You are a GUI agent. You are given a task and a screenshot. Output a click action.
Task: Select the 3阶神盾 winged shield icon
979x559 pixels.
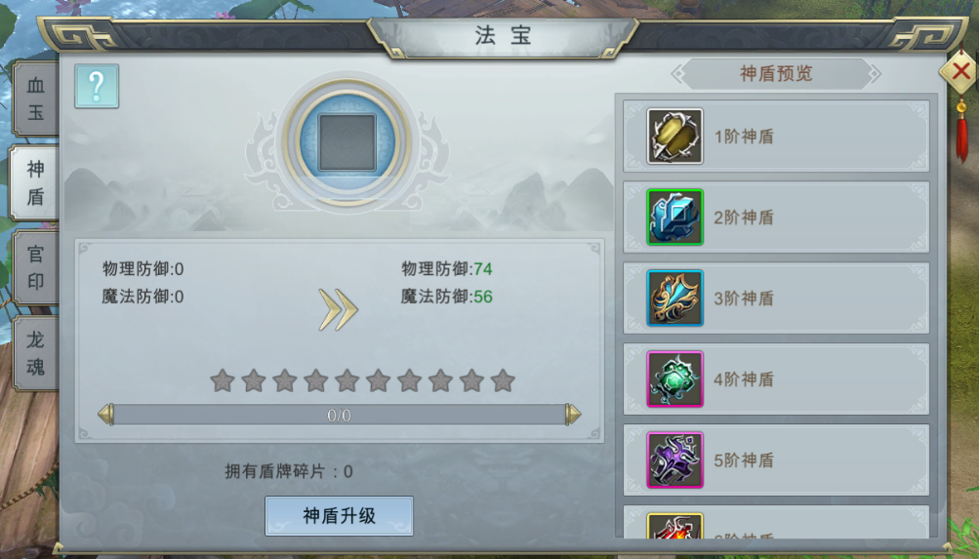[x=674, y=299]
